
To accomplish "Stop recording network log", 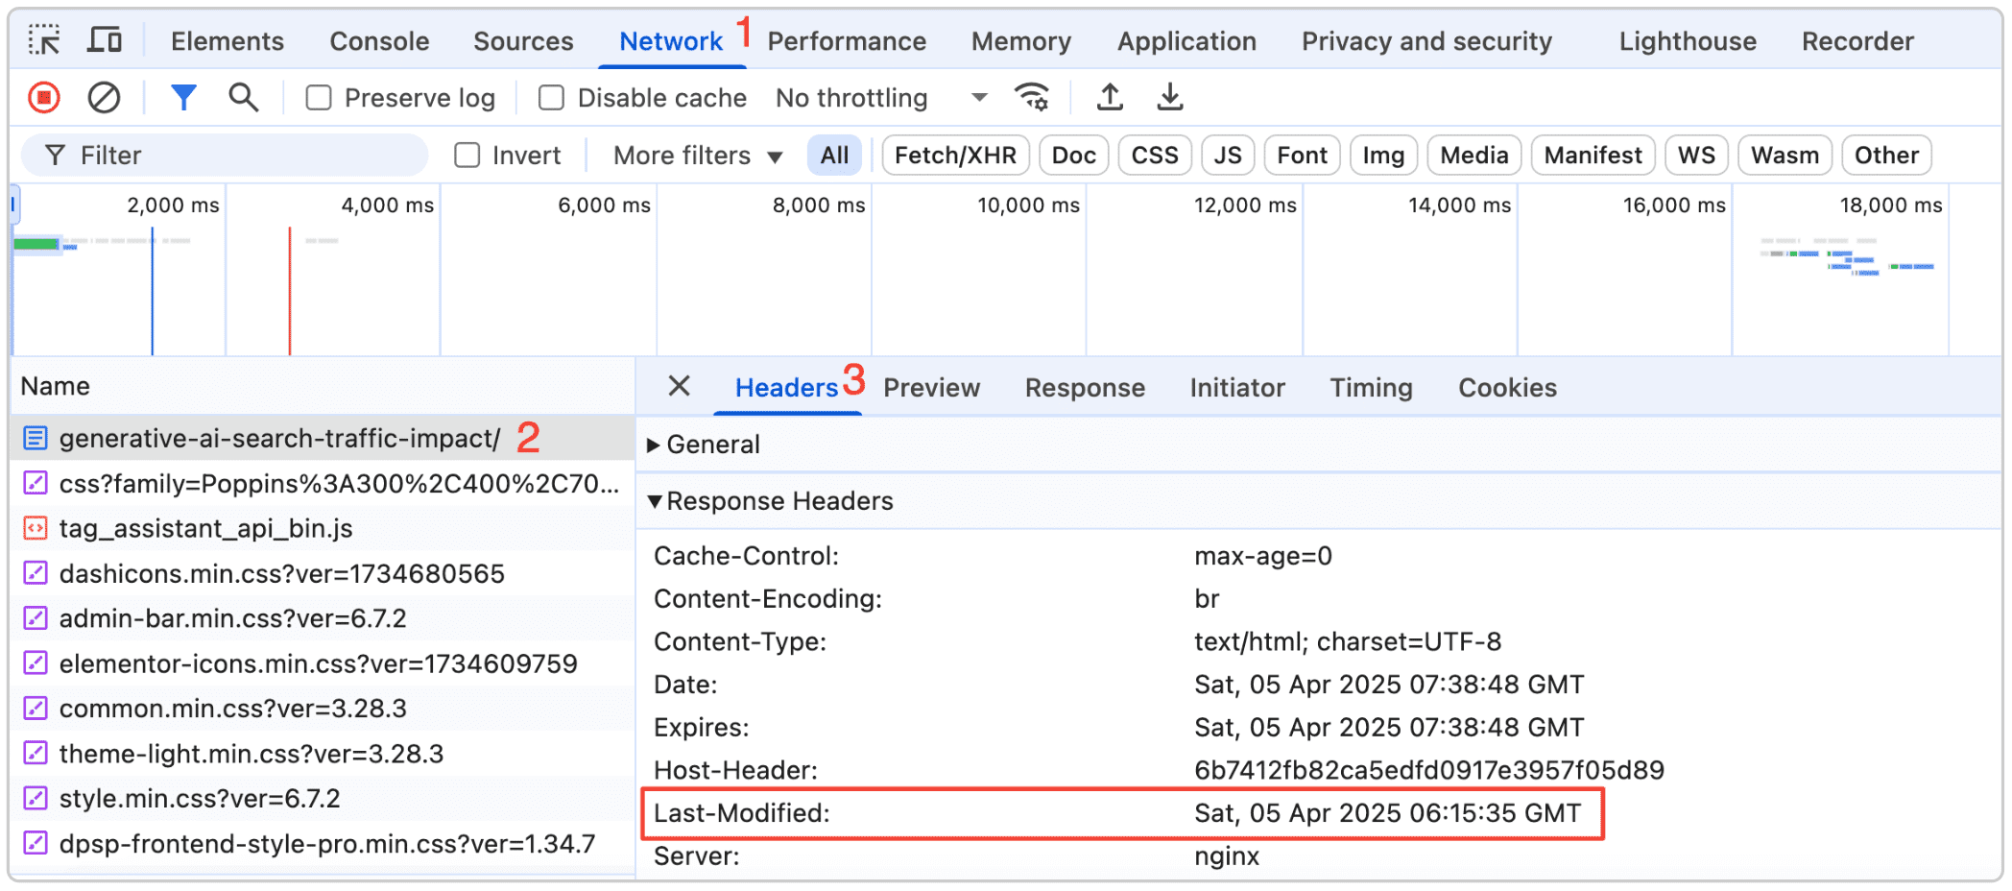I will 42,97.
